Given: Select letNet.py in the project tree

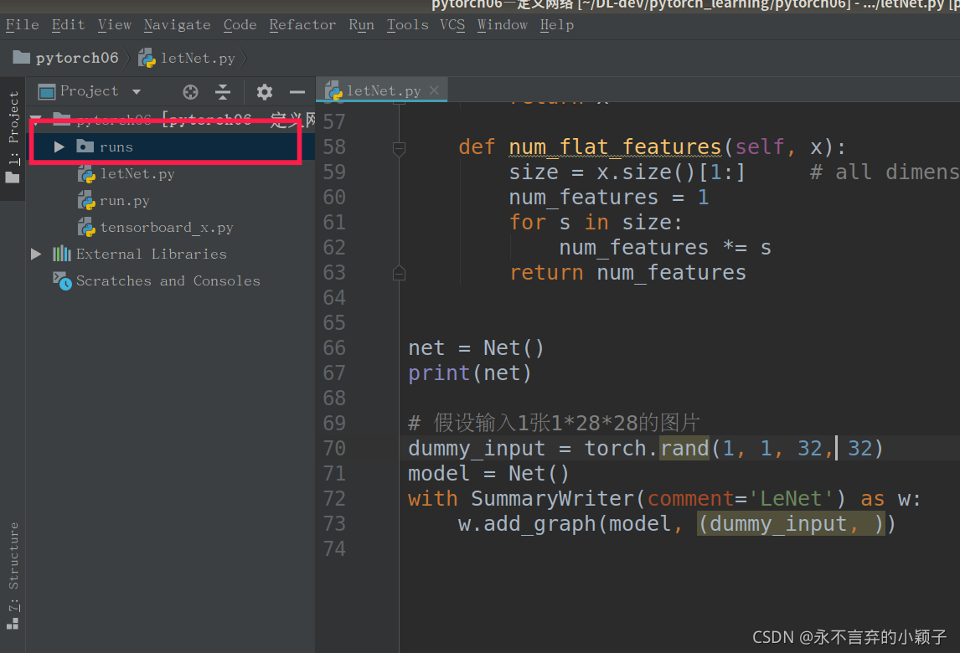Looking at the screenshot, I should point(137,174).
